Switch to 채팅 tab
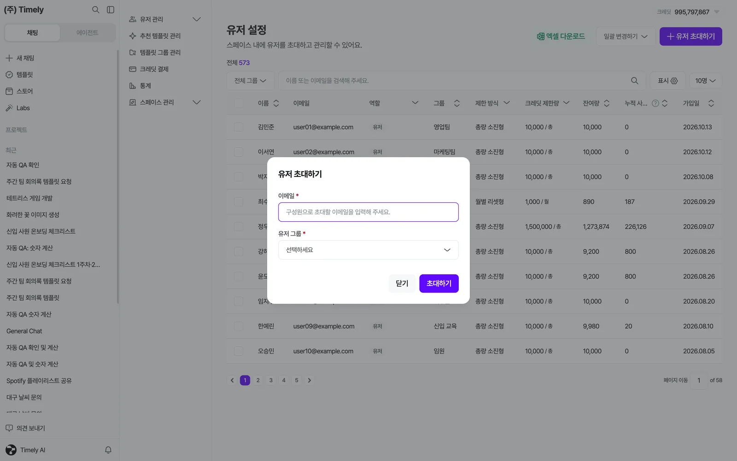This screenshot has height=461, width=737. (32, 33)
